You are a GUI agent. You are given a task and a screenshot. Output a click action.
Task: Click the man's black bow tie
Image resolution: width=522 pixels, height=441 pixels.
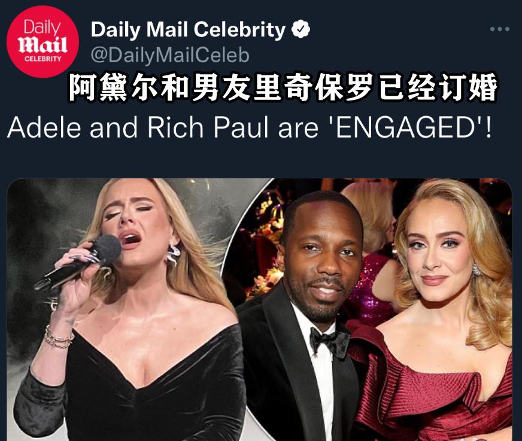330,340
